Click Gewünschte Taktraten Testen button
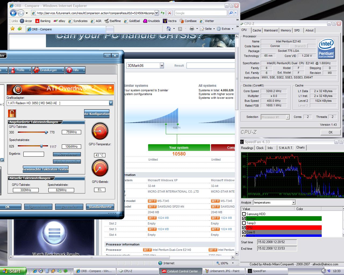 46,169
